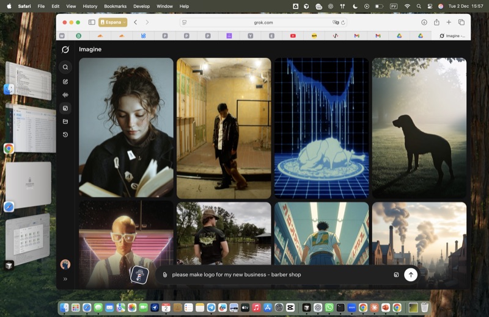Image resolution: width=489 pixels, height=317 pixels.
Task: Switch to the purple favicon tab
Action: click(229, 36)
